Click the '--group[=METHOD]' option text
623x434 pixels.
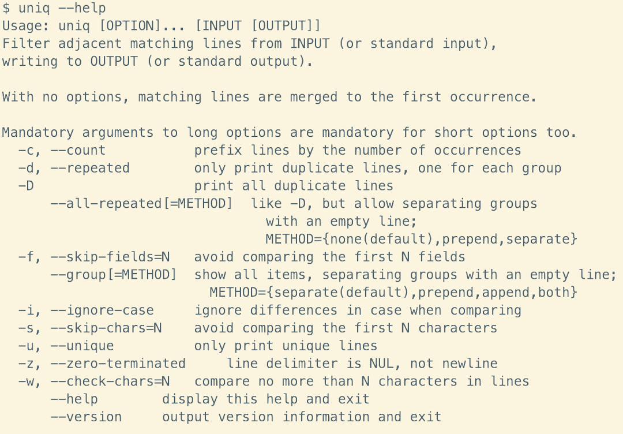[x=114, y=275]
